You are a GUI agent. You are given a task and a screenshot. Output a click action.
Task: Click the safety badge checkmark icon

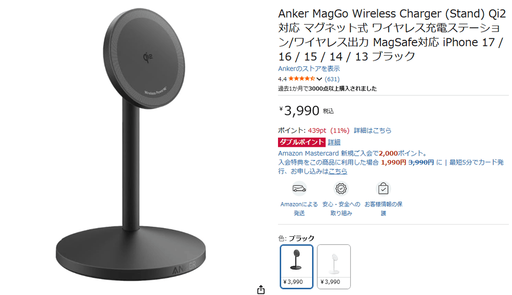pyautogui.click(x=341, y=189)
